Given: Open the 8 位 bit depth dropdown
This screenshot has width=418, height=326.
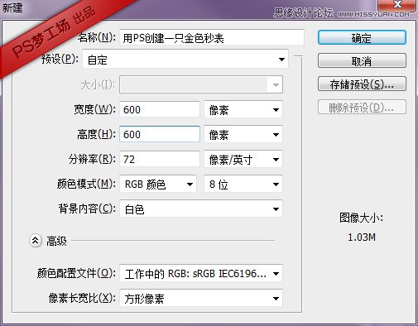Looking at the screenshot, I should coord(243,184).
